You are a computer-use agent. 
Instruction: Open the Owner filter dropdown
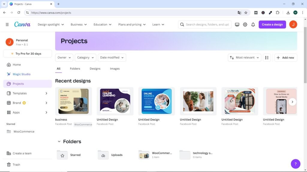(64, 58)
